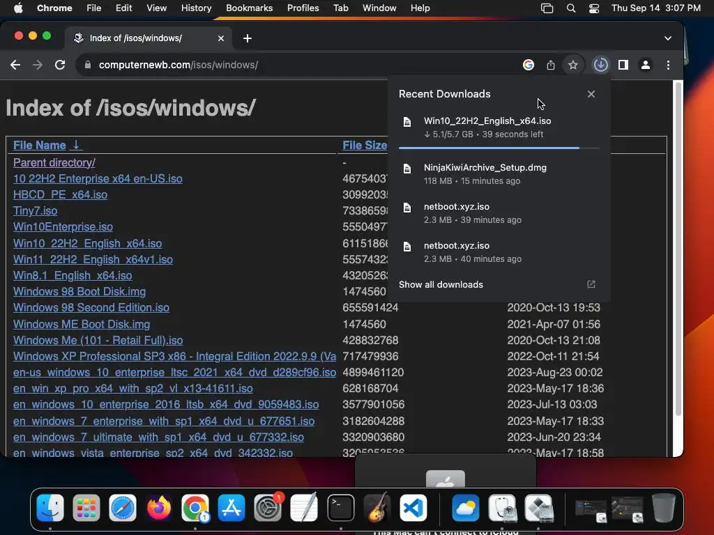714x535 pixels.
Task: Click the date and time in menu bar
Action: point(655,8)
